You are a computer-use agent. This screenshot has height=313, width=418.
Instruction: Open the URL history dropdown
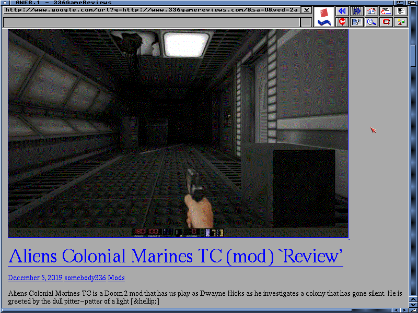pyautogui.click(x=306, y=9)
